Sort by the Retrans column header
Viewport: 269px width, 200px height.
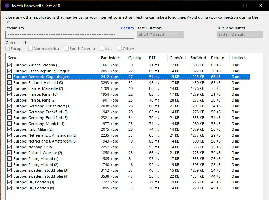[219, 58]
